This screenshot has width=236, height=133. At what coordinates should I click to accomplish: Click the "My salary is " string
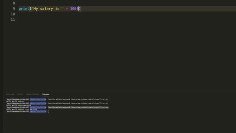coord(48,8)
